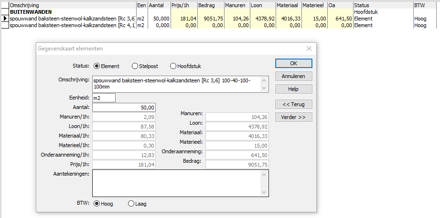Click the Omschrijving scrollbar up arrow
440x218 pixels.
264,80
